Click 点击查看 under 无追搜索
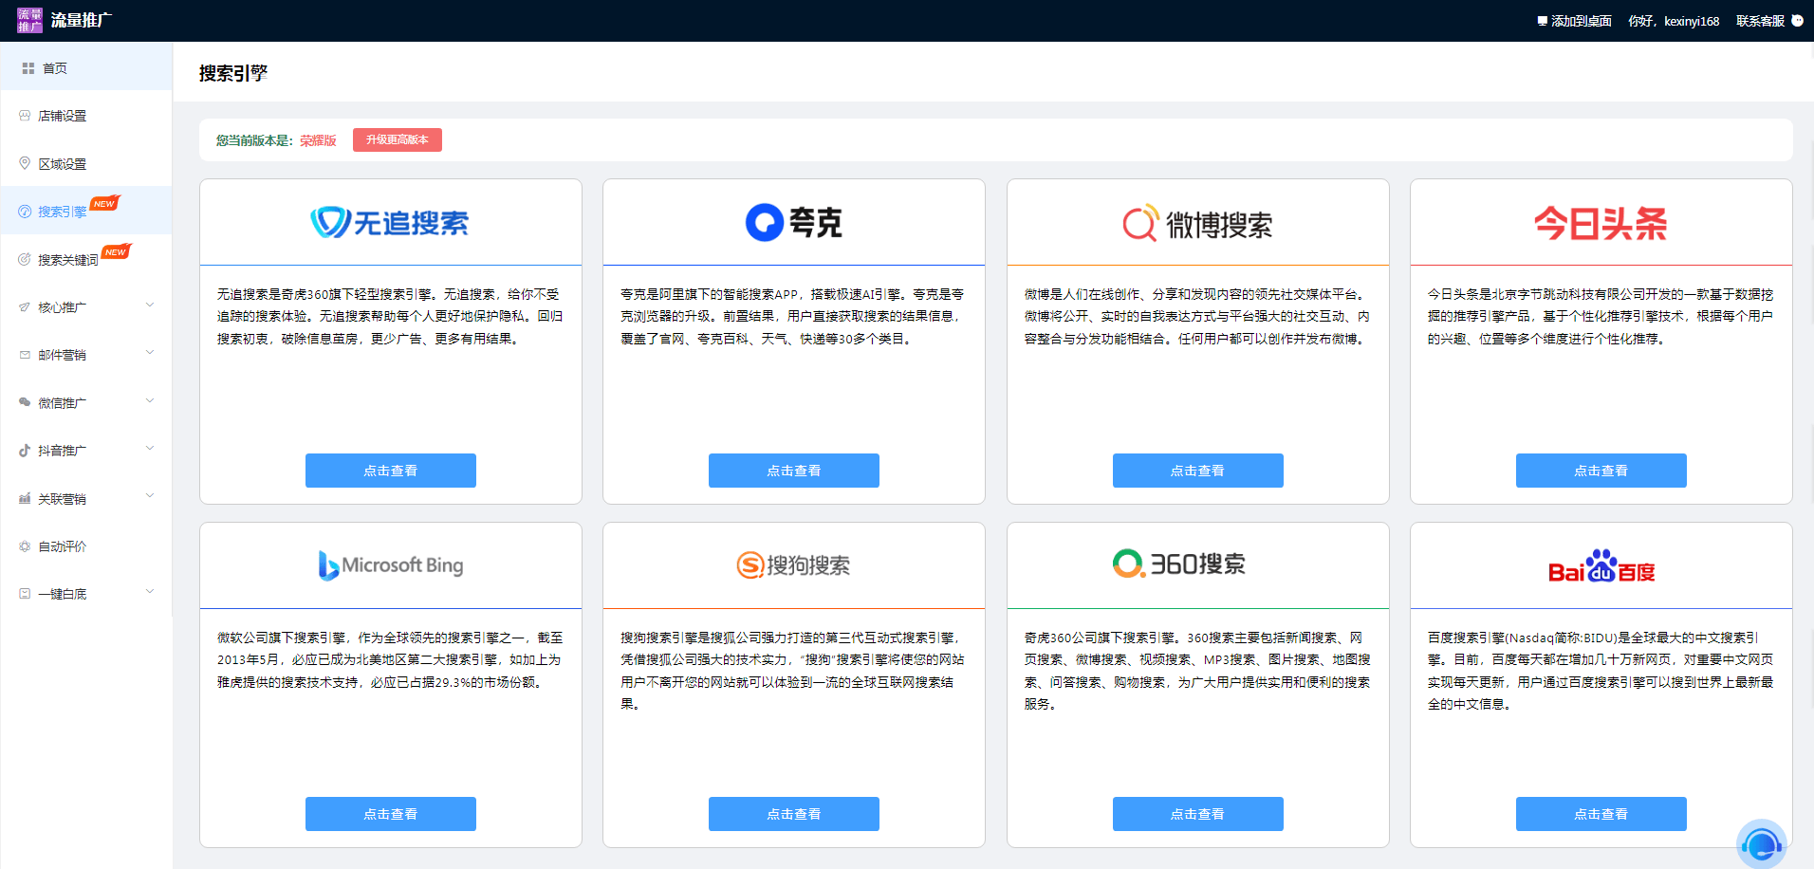 tap(391, 471)
